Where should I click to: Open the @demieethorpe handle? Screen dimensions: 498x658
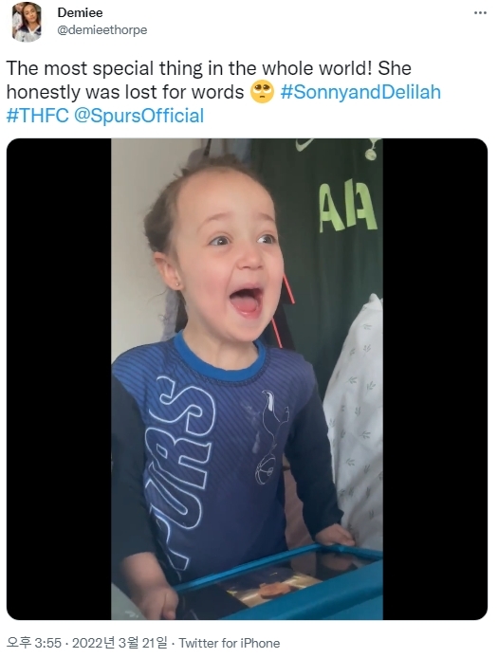[102, 30]
